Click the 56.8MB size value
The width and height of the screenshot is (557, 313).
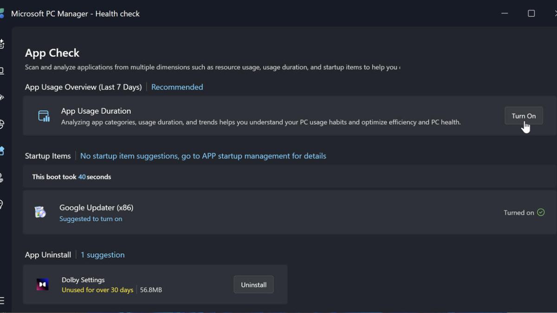click(x=151, y=290)
